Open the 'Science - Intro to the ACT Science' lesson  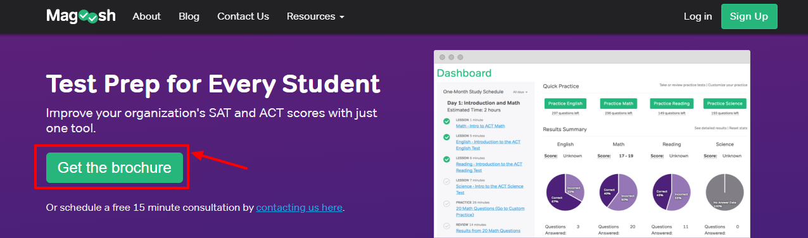(x=489, y=189)
